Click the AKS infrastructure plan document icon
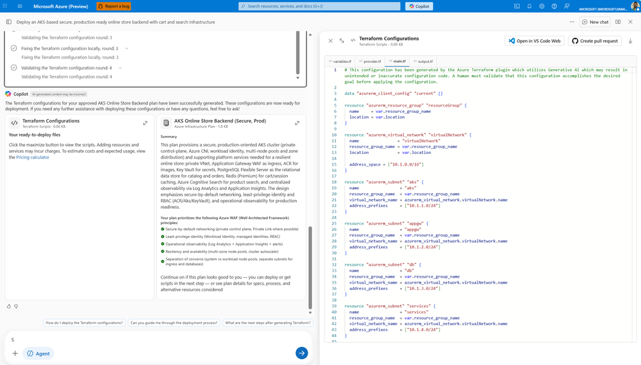This screenshot has width=641, height=365. [166, 123]
